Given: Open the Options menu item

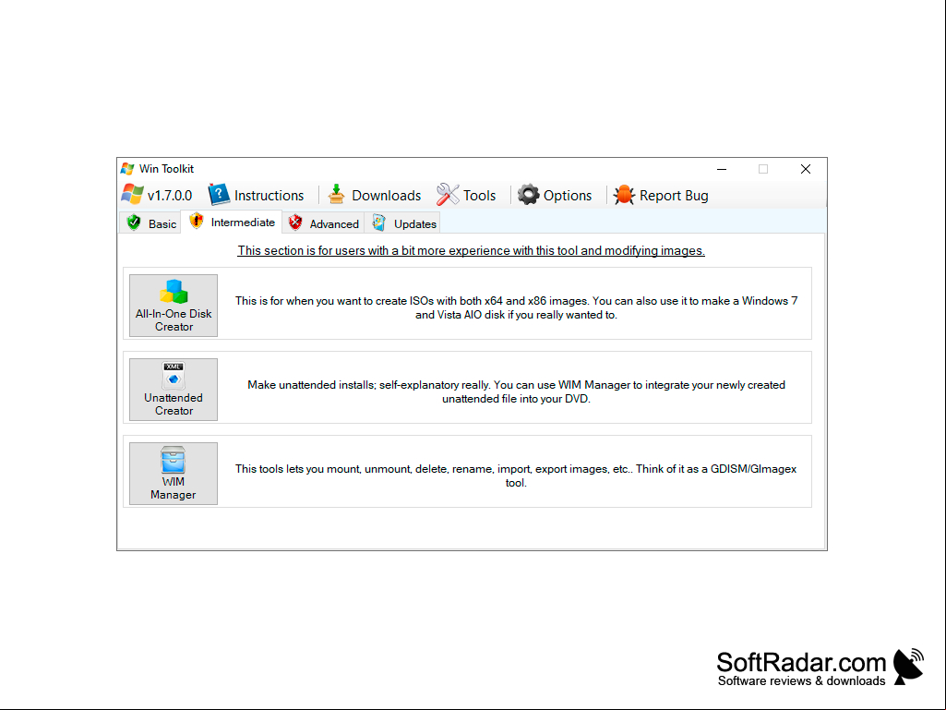Looking at the screenshot, I should [567, 196].
